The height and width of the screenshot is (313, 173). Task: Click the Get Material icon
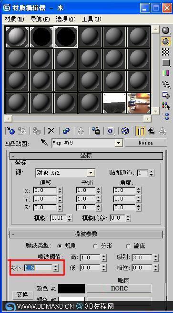[x=11, y=131]
